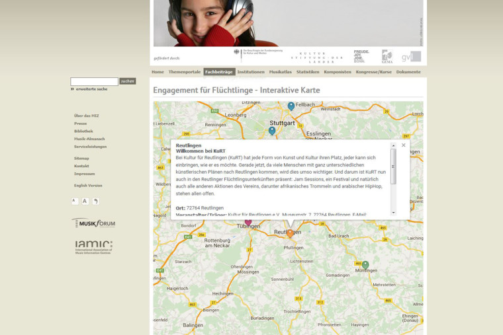Viewport: 503px width, 335px height.
Task: Open Themenportale menu item
Action: (185, 72)
